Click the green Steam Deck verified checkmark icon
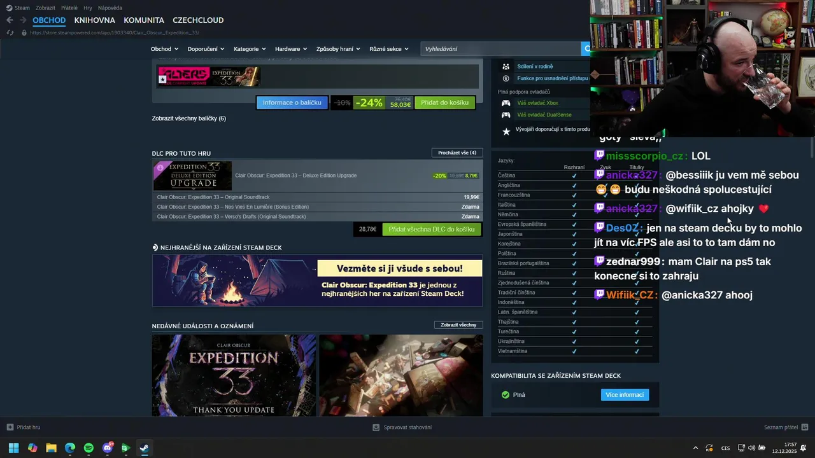The height and width of the screenshot is (458, 815). pyautogui.click(x=506, y=395)
